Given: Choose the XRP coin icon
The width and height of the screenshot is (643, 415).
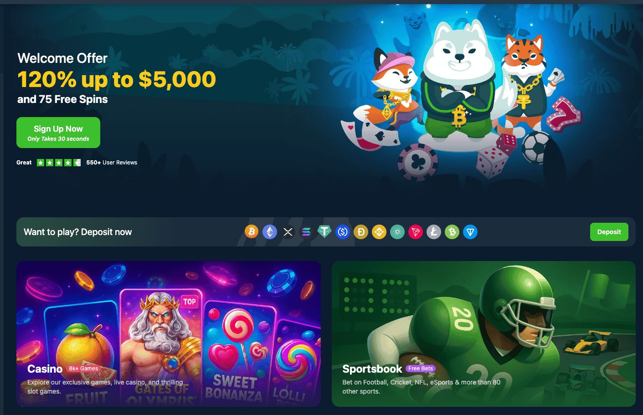Looking at the screenshot, I should pos(288,232).
